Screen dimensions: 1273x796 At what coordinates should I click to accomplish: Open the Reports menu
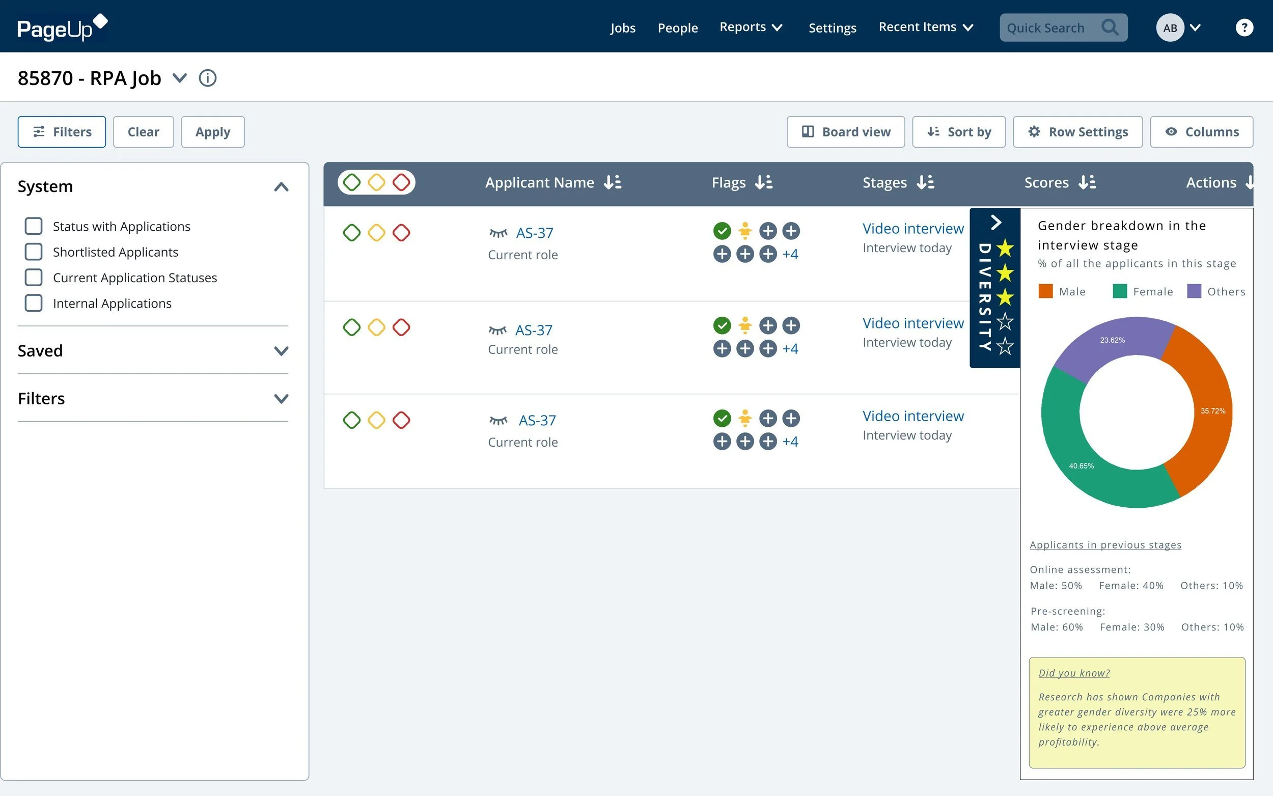click(751, 28)
